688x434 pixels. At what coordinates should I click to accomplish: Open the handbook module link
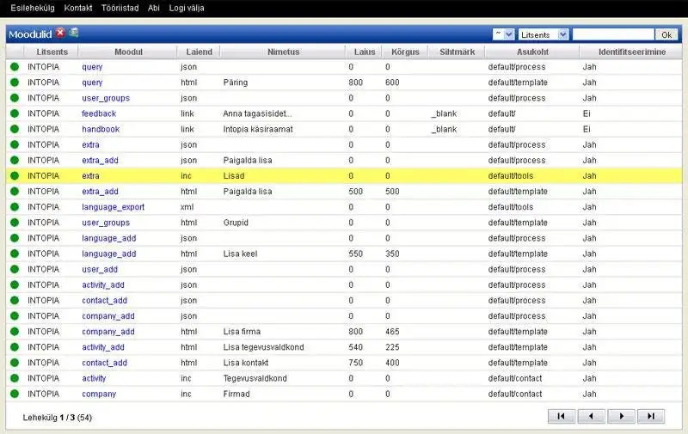tap(101, 129)
